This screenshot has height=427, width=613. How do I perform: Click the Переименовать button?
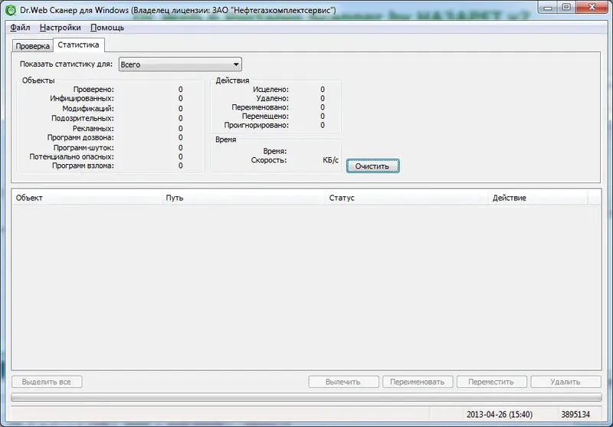pyautogui.click(x=418, y=382)
